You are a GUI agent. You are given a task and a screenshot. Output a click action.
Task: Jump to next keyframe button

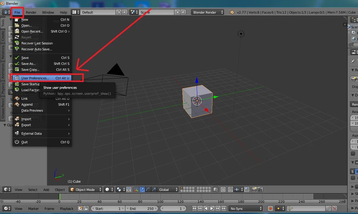[218, 209]
